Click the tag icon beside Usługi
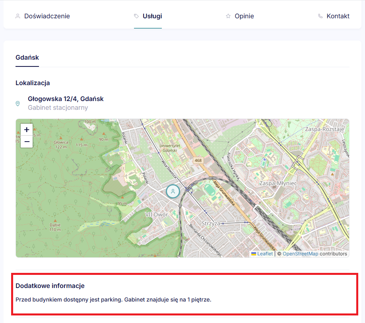Viewport: 365px width, 323px height. coord(136,16)
